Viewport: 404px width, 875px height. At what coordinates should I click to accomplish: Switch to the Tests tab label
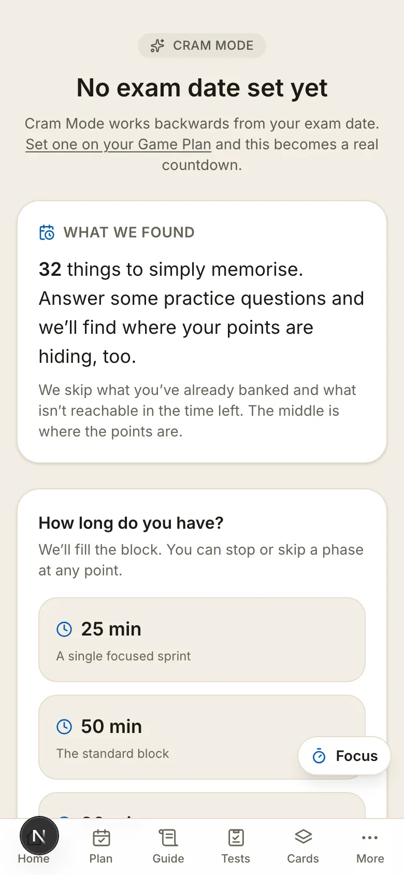(x=236, y=859)
